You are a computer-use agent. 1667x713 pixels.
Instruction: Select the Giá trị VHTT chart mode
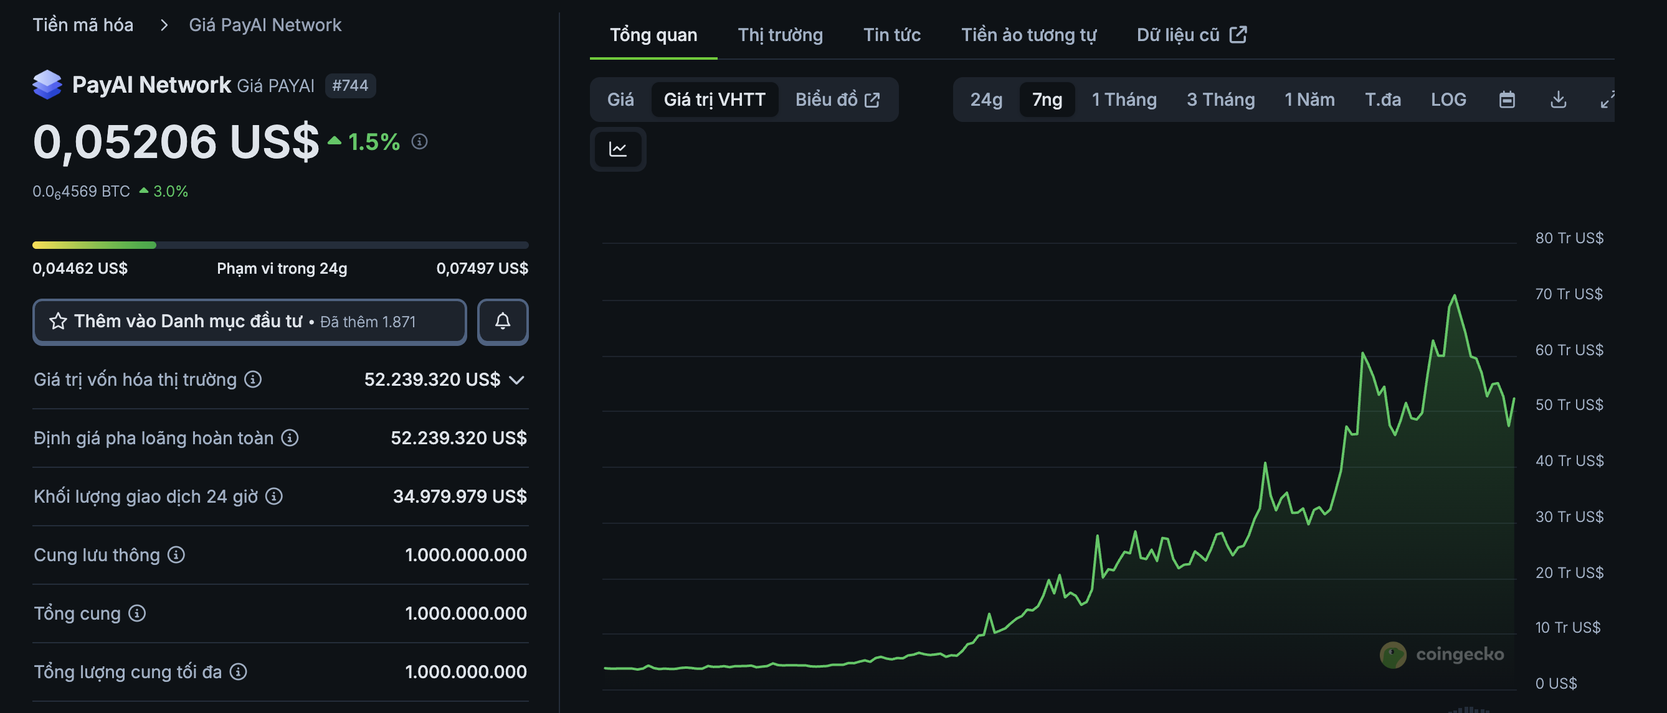pyautogui.click(x=715, y=99)
